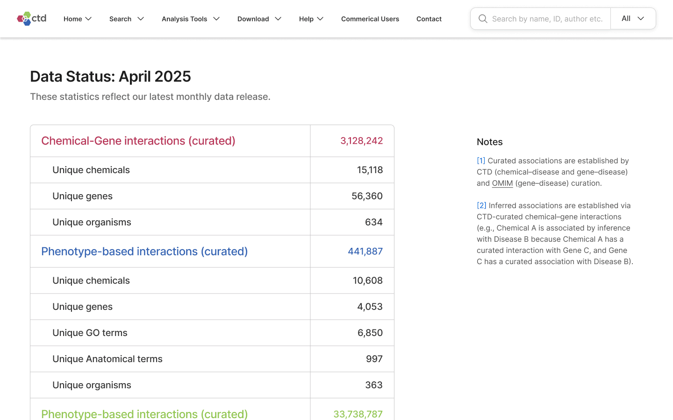Click the chevron beside Search menu
The image size is (673, 420).
click(141, 19)
